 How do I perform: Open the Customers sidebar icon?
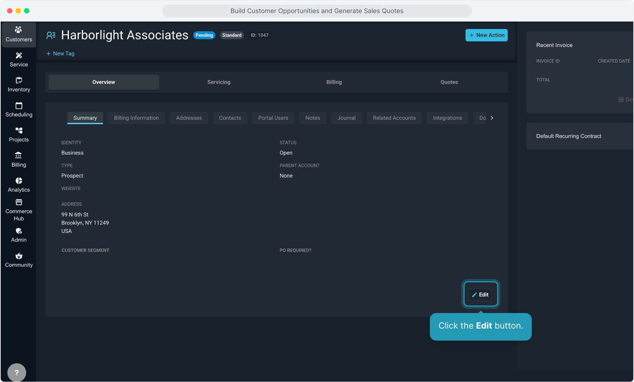point(18,30)
